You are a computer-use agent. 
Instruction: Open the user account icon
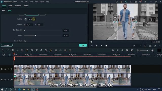coord(131,2)
